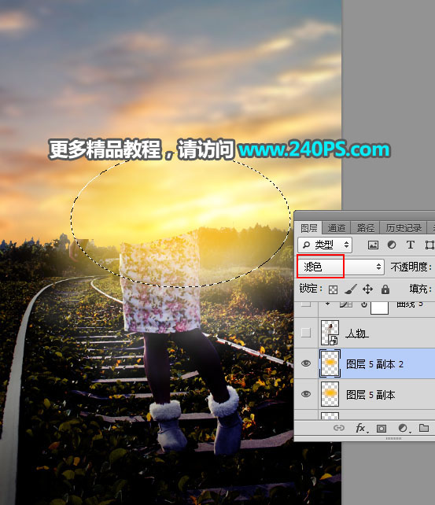Click the 不透明度 opacity label

coord(411,267)
